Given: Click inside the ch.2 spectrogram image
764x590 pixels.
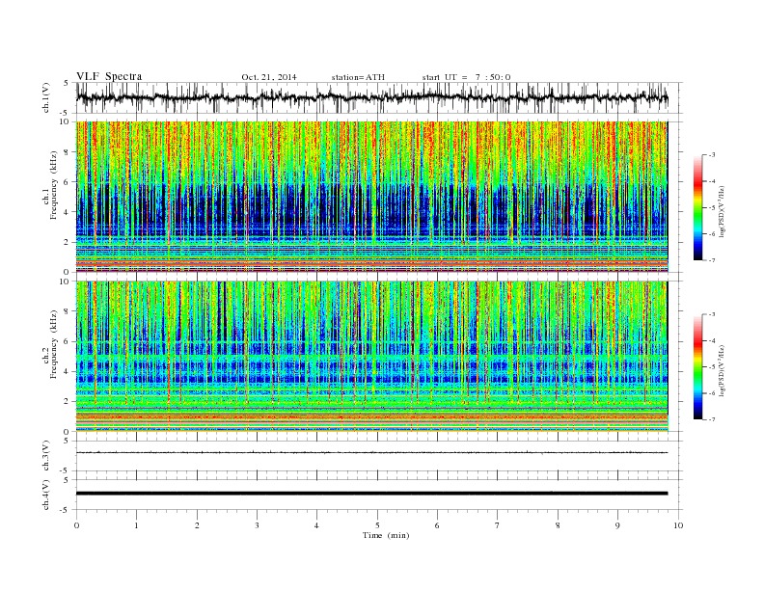Looking at the screenshot, I should tap(372, 357).
